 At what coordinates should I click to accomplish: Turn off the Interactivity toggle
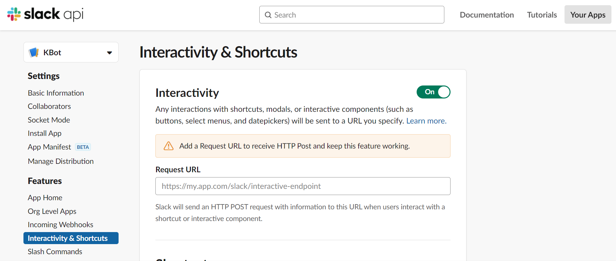tap(433, 92)
